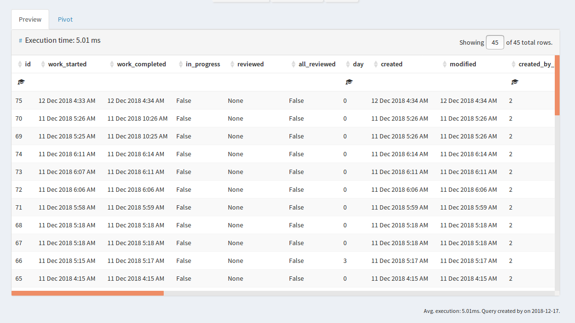Screen dimensions: 575x323
Task: Click 'of 45 total rows.' text
Action: pos(529,42)
